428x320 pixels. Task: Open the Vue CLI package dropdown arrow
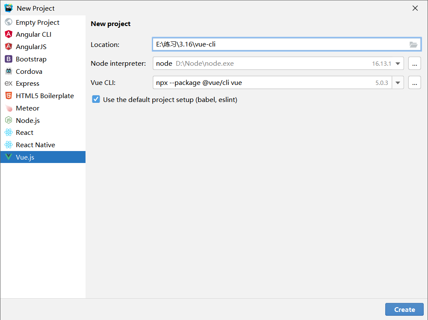pyautogui.click(x=398, y=83)
